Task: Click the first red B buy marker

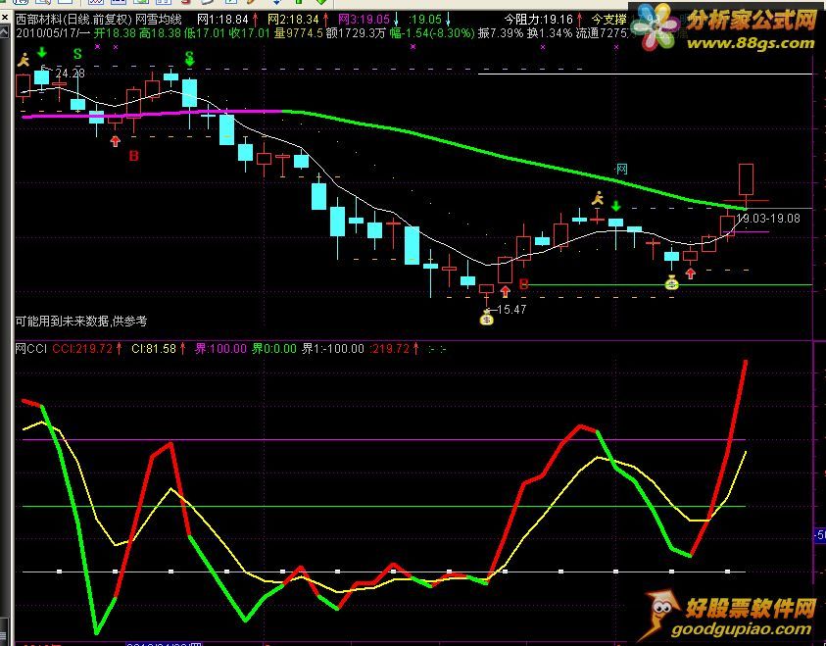Action: pyautogui.click(x=134, y=156)
